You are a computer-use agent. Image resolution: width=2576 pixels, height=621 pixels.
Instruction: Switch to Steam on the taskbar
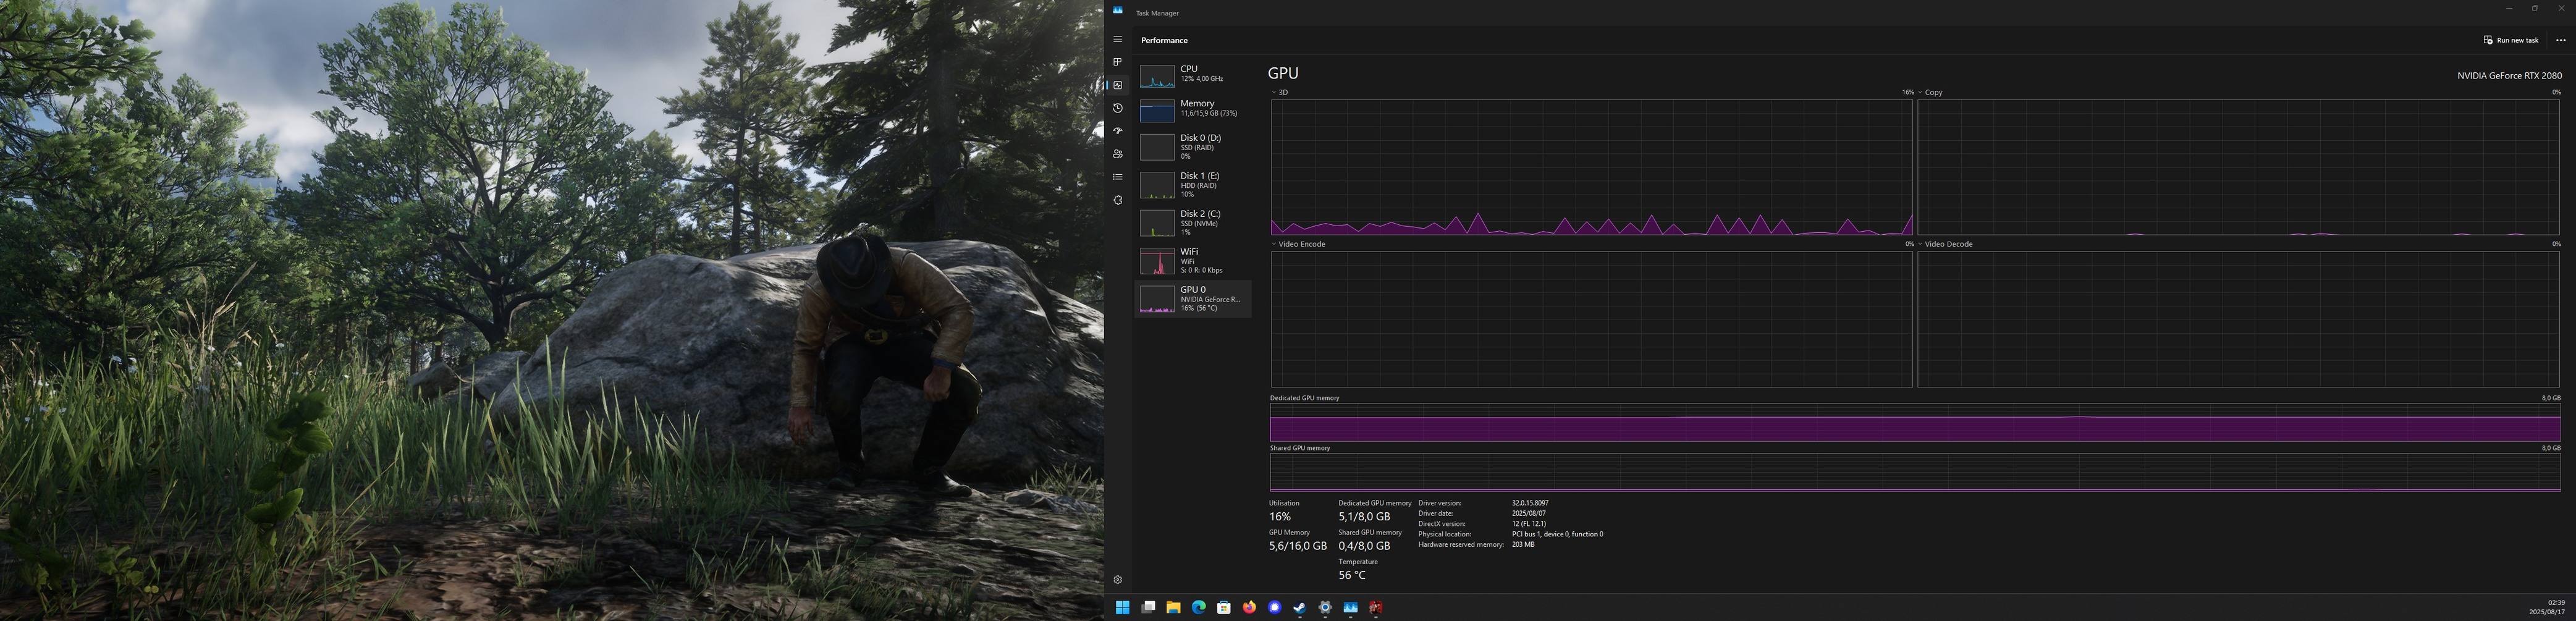tap(1299, 607)
